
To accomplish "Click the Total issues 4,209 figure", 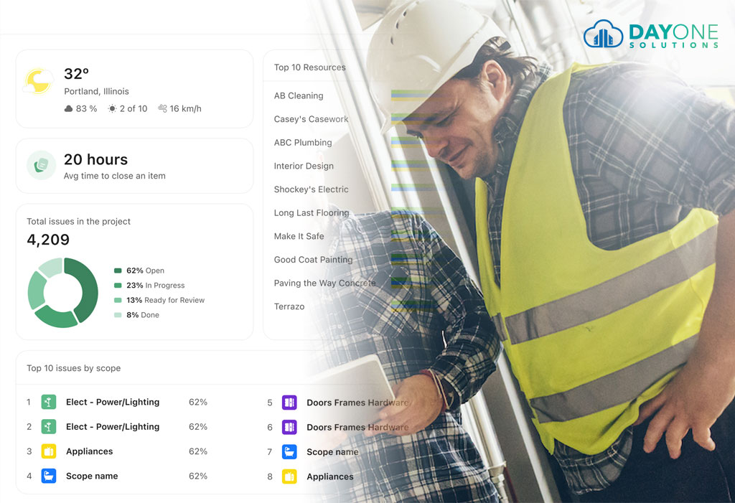I will pyautogui.click(x=48, y=240).
